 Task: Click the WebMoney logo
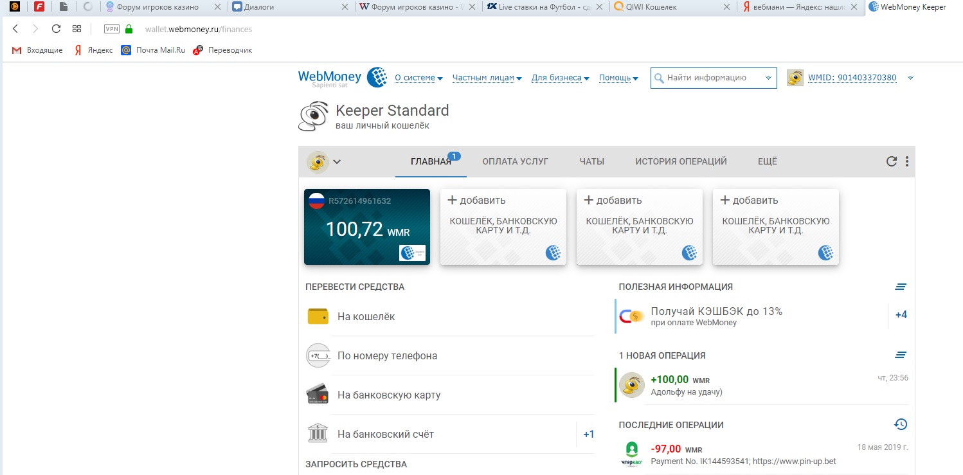[342, 78]
